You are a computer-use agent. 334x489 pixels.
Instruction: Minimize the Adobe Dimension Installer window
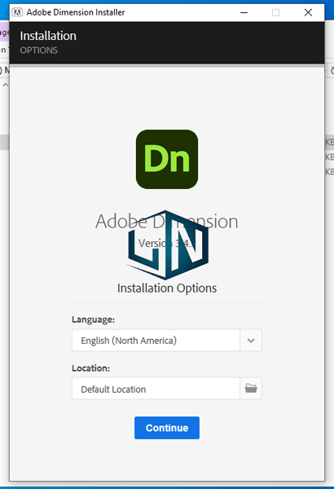[244, 12]
